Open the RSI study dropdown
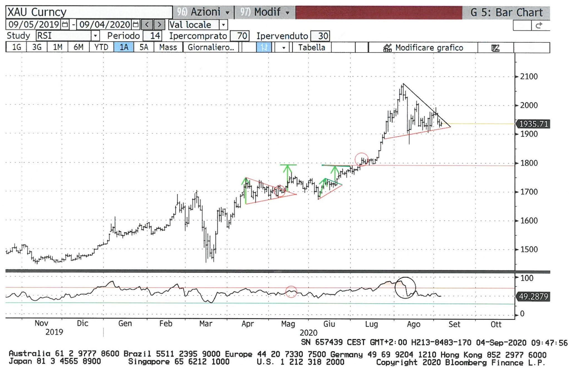 95,36
